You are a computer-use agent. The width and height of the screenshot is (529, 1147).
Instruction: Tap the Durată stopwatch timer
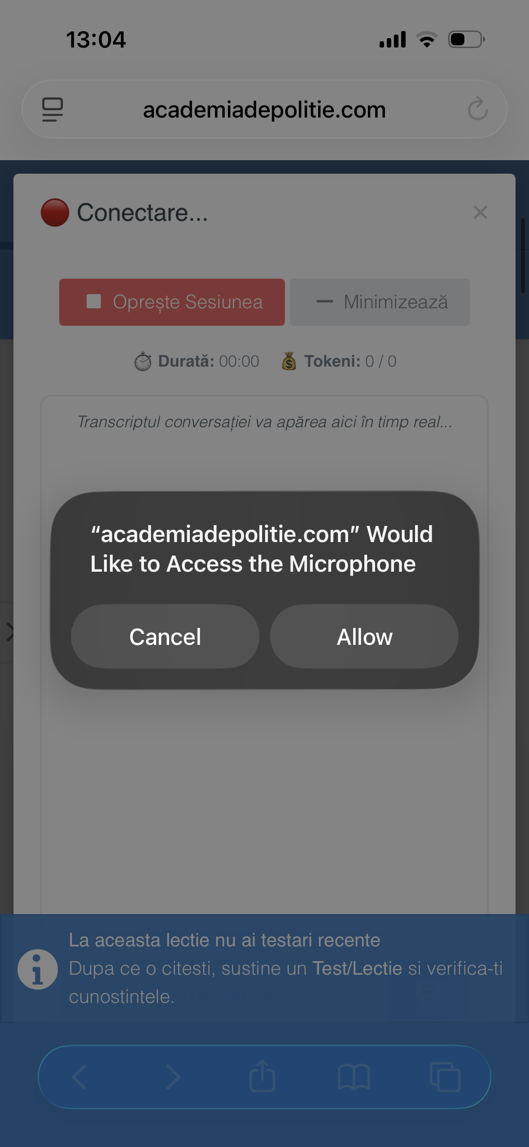[x=197, y=361]
